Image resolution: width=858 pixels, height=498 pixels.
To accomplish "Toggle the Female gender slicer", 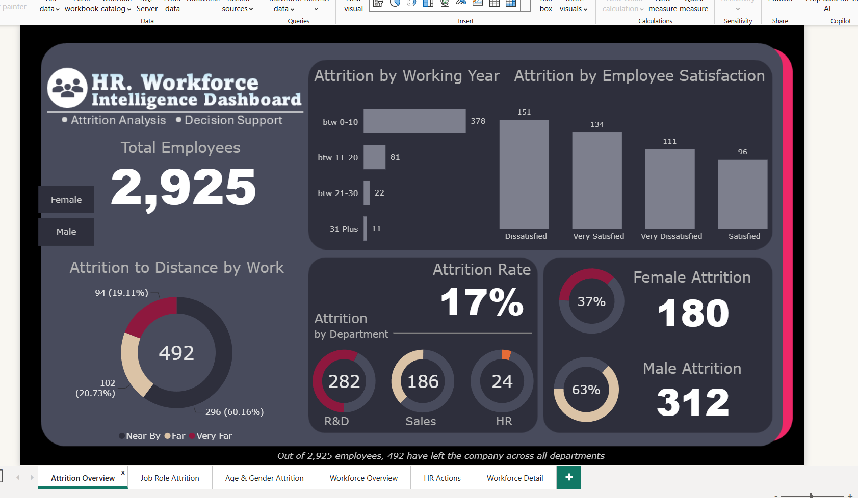I will pyautogui.click(x=66, y=200).
